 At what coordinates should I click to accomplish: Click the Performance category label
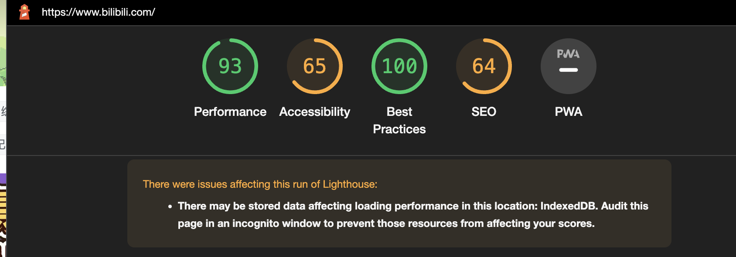[x=230, y=112]
